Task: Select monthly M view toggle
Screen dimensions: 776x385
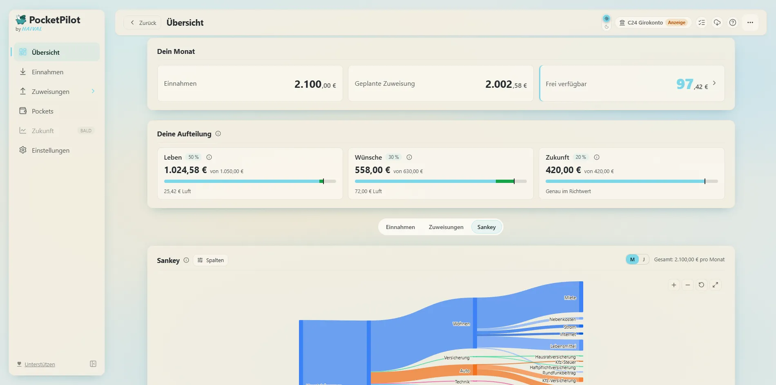Action: coord(632,259)
